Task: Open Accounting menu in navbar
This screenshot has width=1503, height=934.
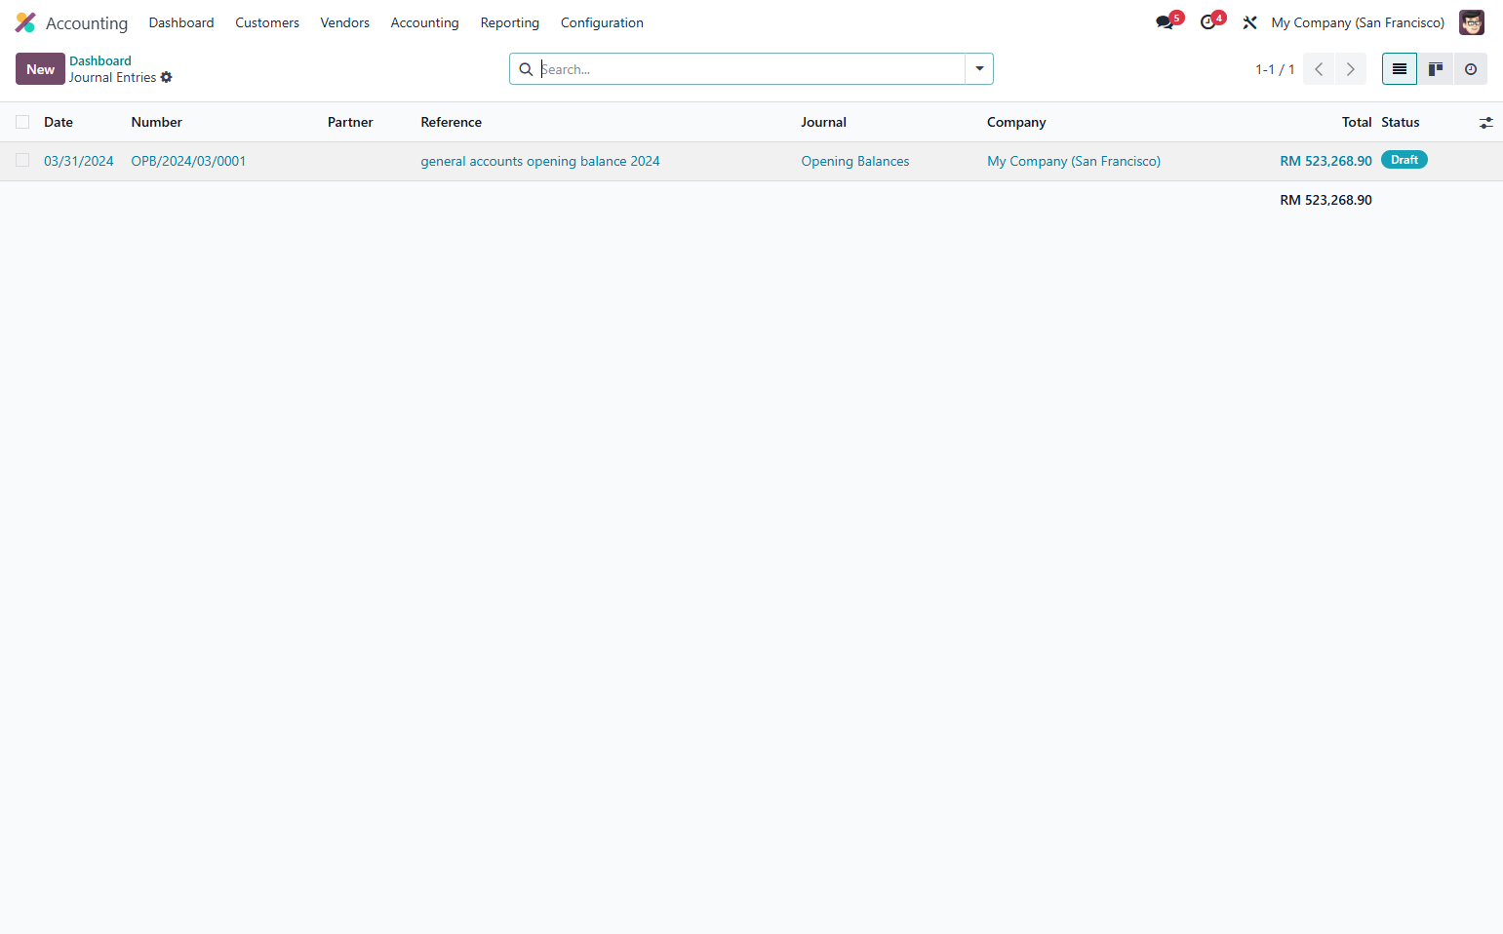Action: click(x=424, y=22)
